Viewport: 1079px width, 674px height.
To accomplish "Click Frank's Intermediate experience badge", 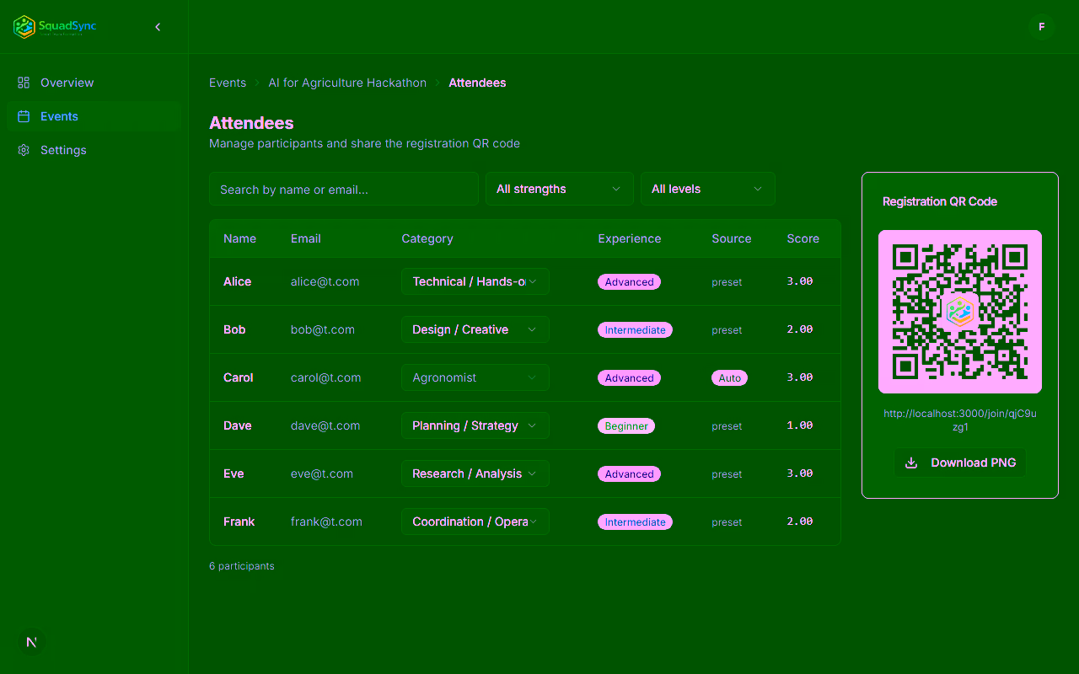I will (x=636, y=522).
